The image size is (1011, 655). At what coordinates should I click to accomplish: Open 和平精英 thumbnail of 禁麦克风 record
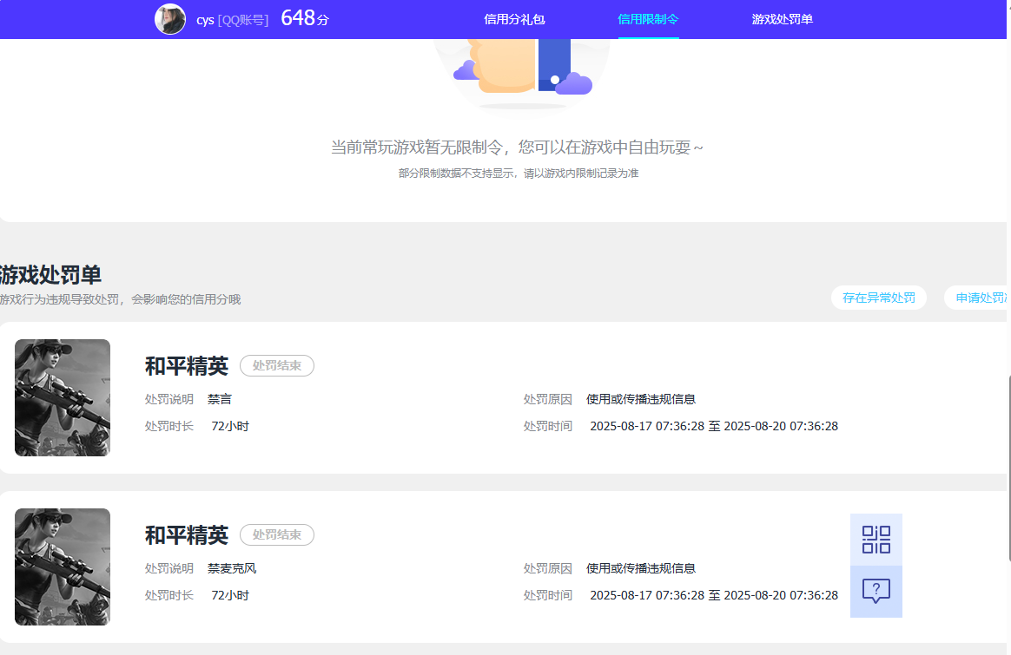coord(63,567)
